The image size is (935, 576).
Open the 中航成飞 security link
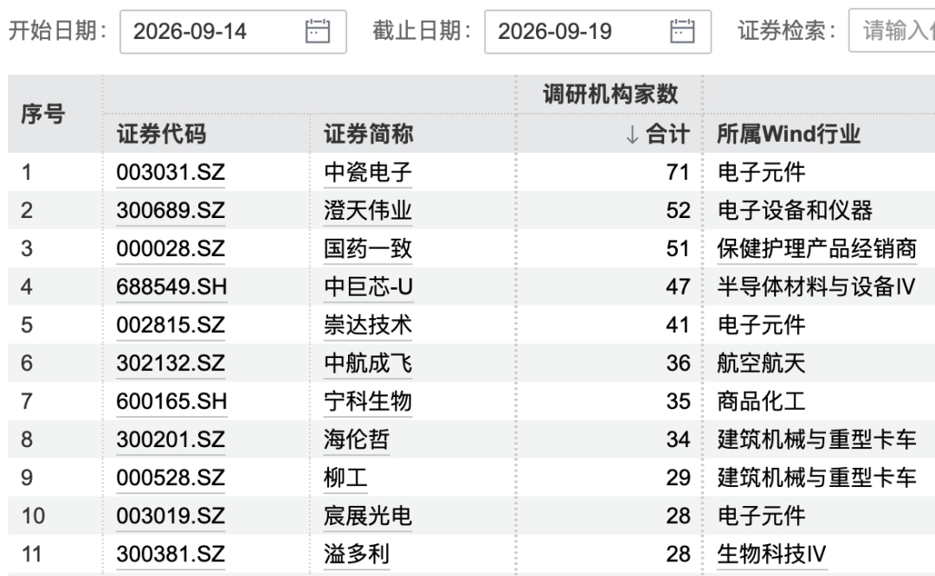[368, 362]
